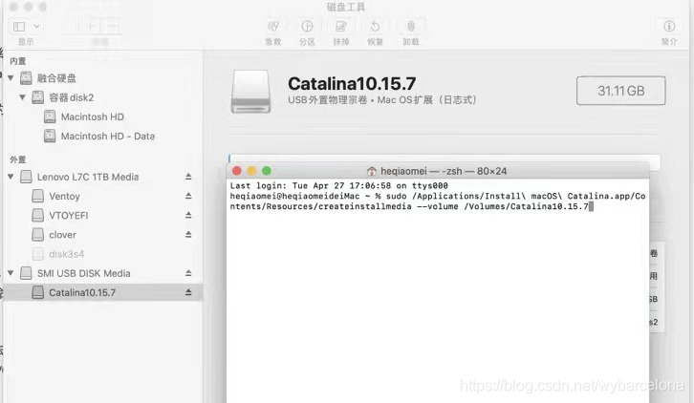Click the home icon in Terminal title
The image size is (694, 403).
coord(372,171)
